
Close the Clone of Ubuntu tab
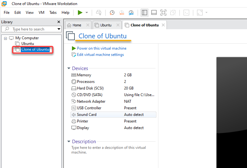click(163, 25)
